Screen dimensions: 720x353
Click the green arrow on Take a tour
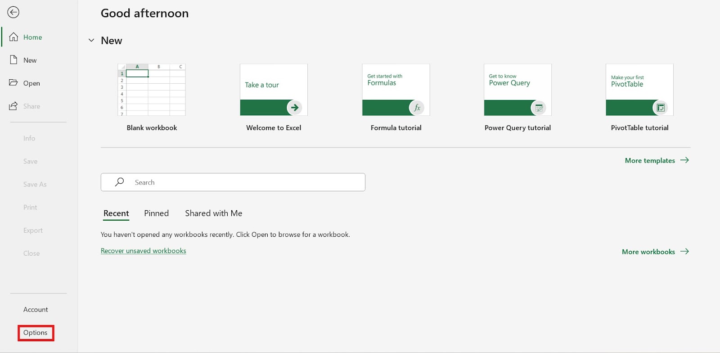coord(294,108)
